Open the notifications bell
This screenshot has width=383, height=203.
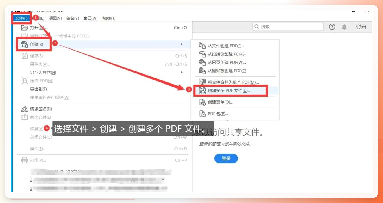[x=344, y=27]
